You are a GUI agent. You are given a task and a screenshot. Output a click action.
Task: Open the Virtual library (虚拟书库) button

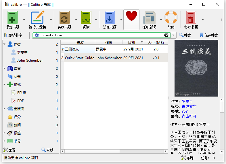13,35
